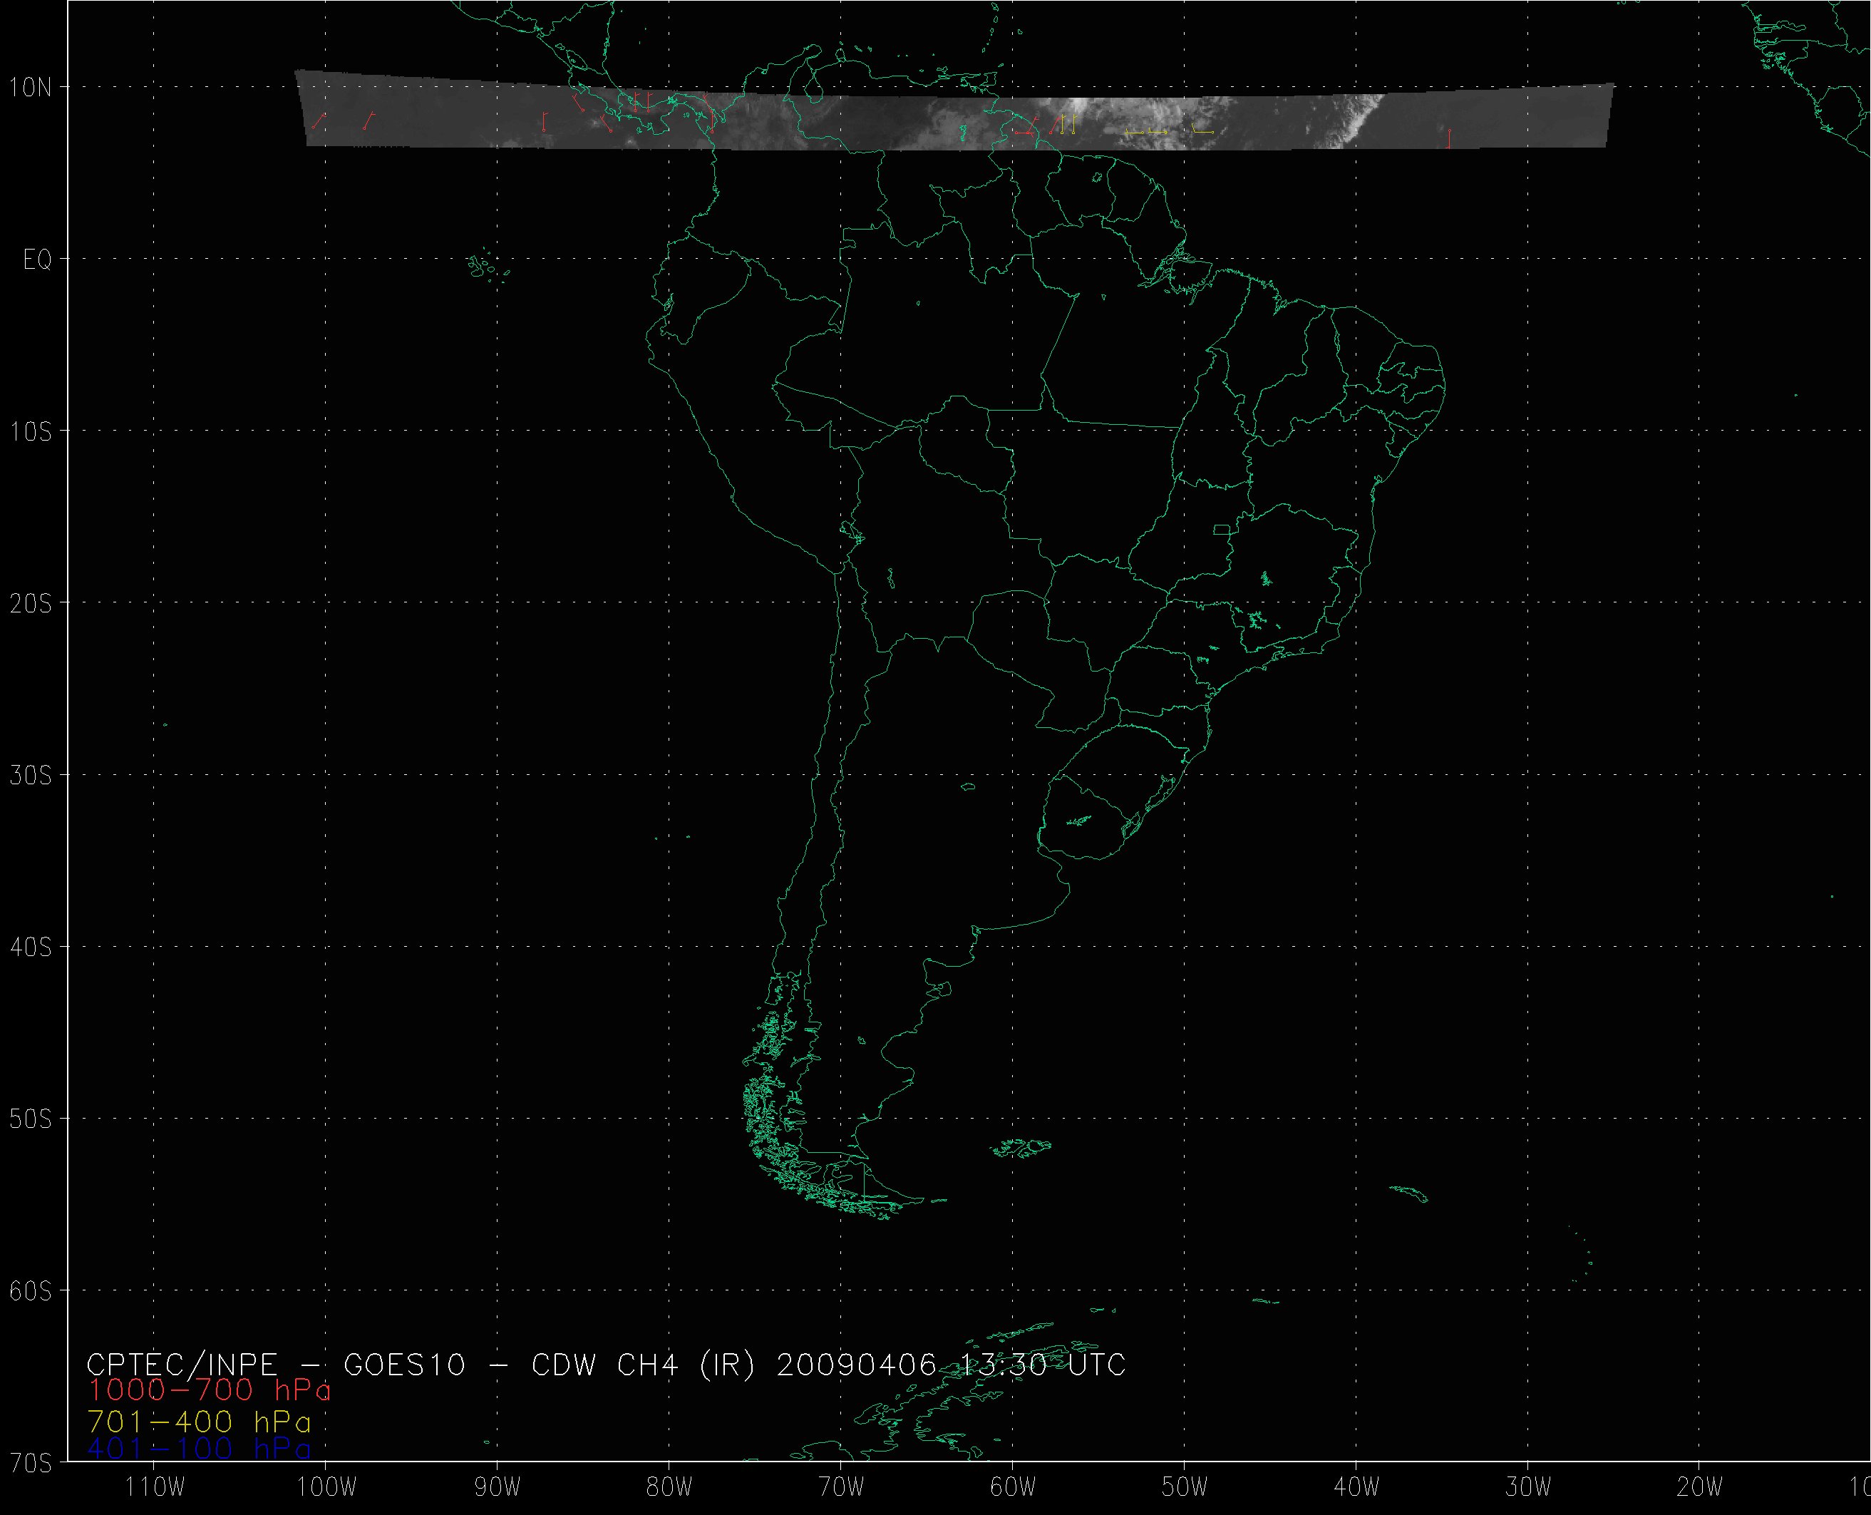The image size is (1871, 1515).
Task: Click the yellow 701-400 hPa legend label
Action: (x=199, y=1422)
